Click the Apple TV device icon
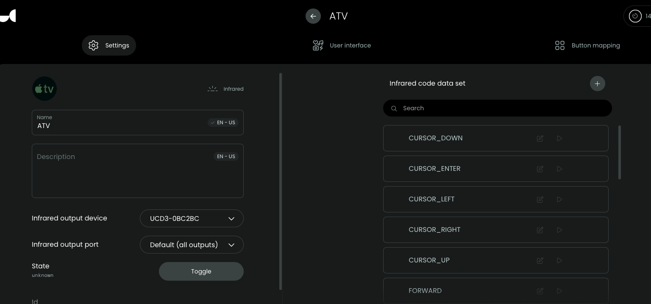 (x=45, y=89)
